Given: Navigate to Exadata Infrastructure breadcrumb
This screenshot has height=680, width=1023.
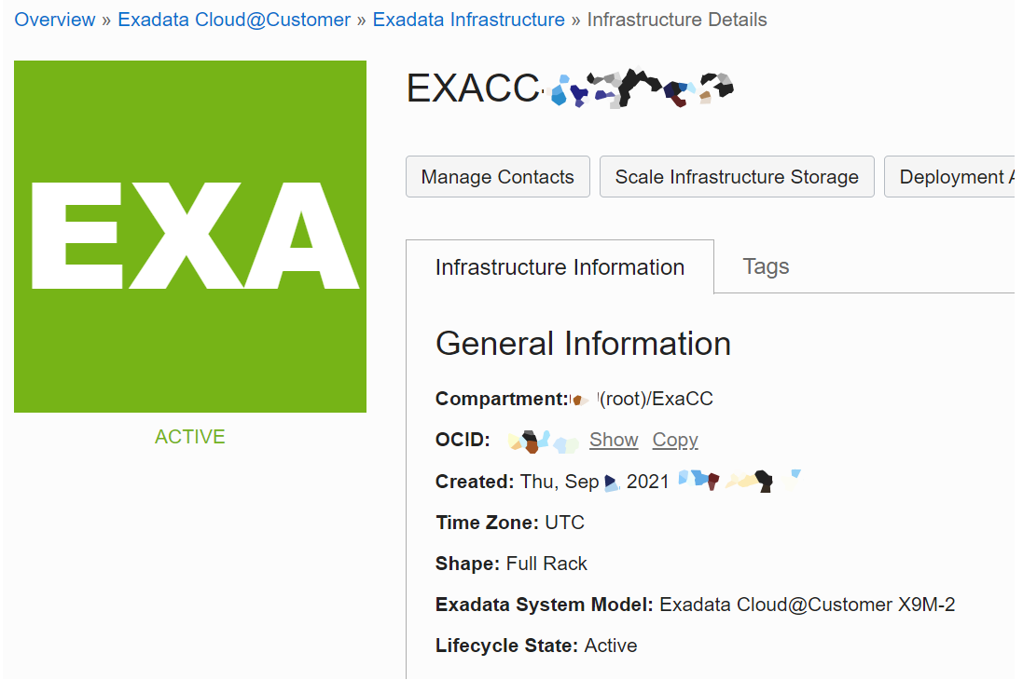Looking at the screenshot, I should tap(468, 20).
